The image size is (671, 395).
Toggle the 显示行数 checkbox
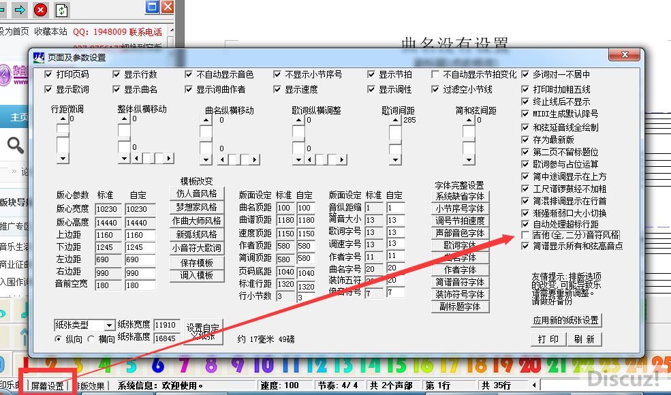pos(116,74)
